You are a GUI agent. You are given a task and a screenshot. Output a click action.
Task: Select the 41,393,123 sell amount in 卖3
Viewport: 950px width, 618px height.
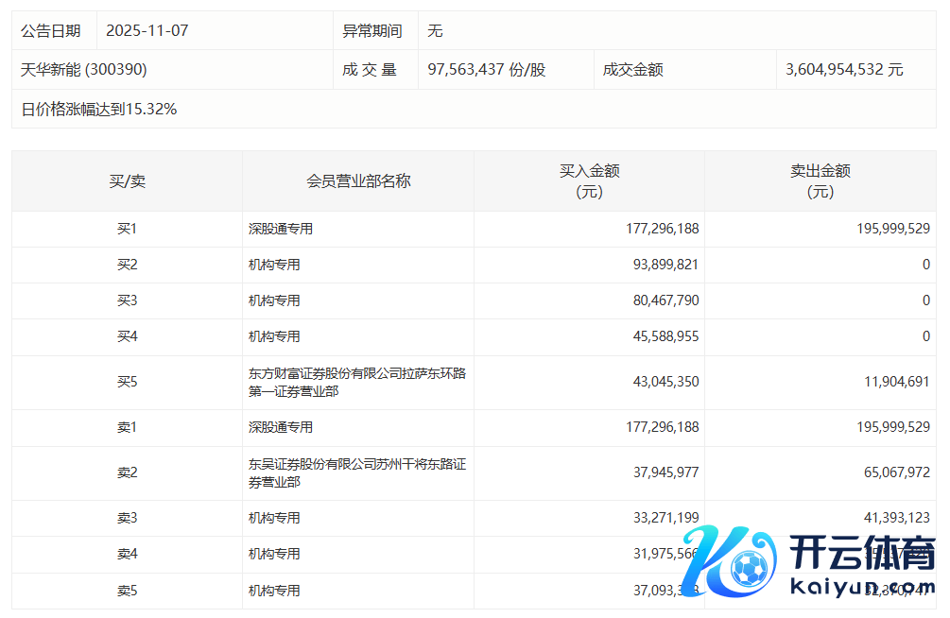pos(892,518)
